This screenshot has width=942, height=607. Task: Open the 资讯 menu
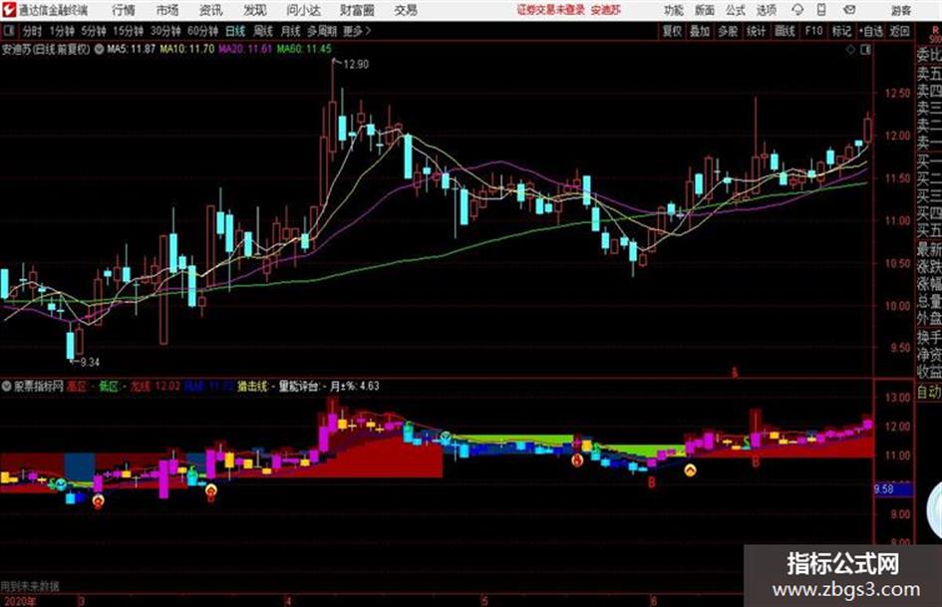[211, 10]
